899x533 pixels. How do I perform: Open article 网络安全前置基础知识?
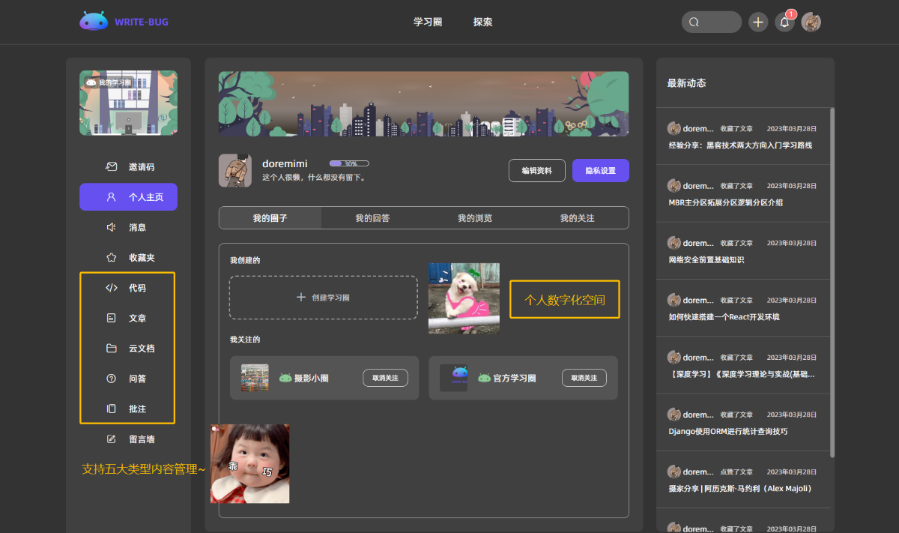click(x=706, y=259)
